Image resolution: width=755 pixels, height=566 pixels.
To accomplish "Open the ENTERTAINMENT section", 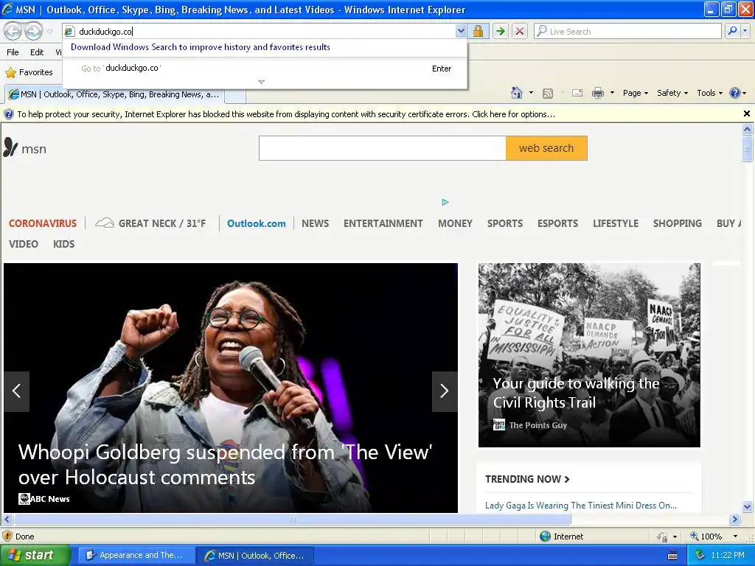I will (x=383, y=223).
